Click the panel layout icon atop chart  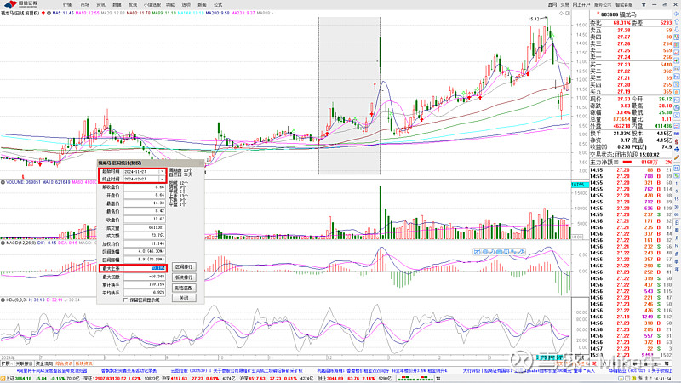(x=567, y=14)
